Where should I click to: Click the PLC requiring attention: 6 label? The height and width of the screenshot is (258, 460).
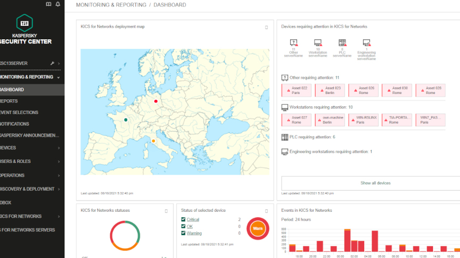click(312, 137)
